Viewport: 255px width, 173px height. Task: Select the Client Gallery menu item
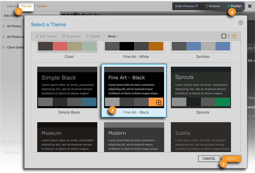16,47
